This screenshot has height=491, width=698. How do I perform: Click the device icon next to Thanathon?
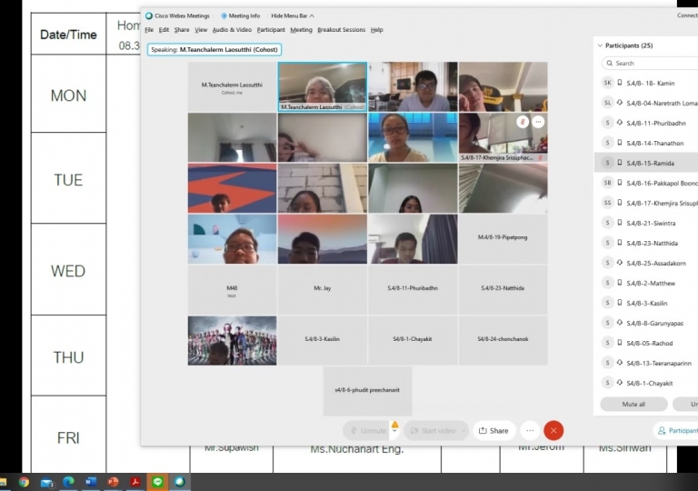click(619, 143)
